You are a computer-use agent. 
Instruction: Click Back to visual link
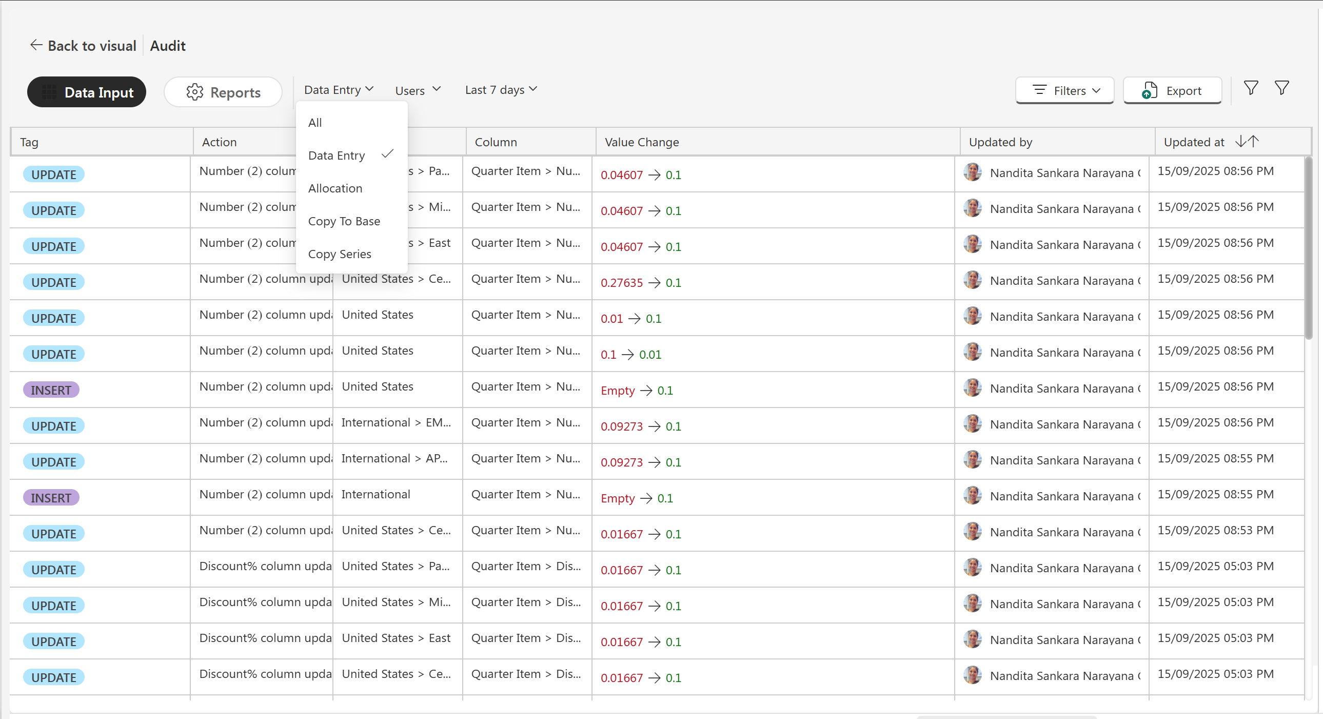tap(91, 46)
